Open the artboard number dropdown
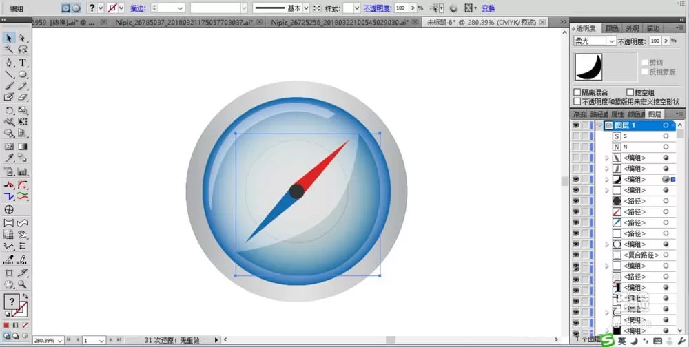The height and width of the screenshot is (347, 689). click(x=101, y=340)
